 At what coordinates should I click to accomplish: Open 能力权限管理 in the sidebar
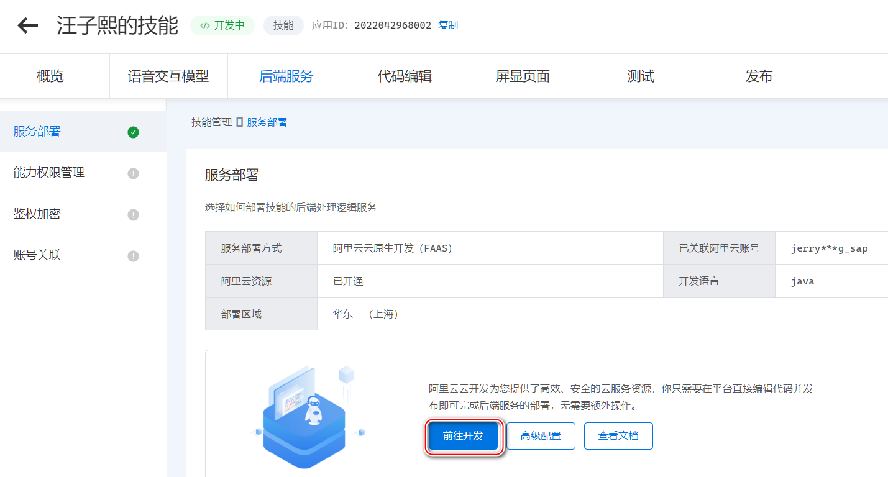coord(83,173)
